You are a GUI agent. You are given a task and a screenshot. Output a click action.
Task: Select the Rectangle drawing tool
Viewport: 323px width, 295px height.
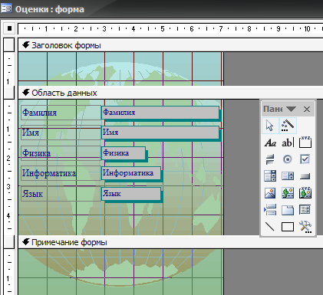[x=288, y=227]
